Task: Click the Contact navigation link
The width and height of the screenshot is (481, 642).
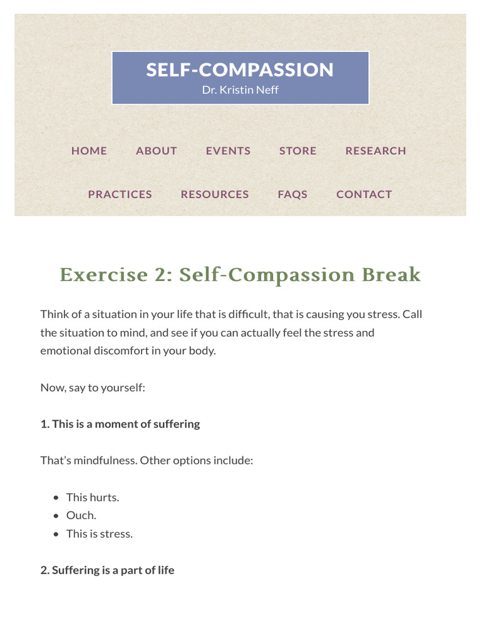Action: 364,194
